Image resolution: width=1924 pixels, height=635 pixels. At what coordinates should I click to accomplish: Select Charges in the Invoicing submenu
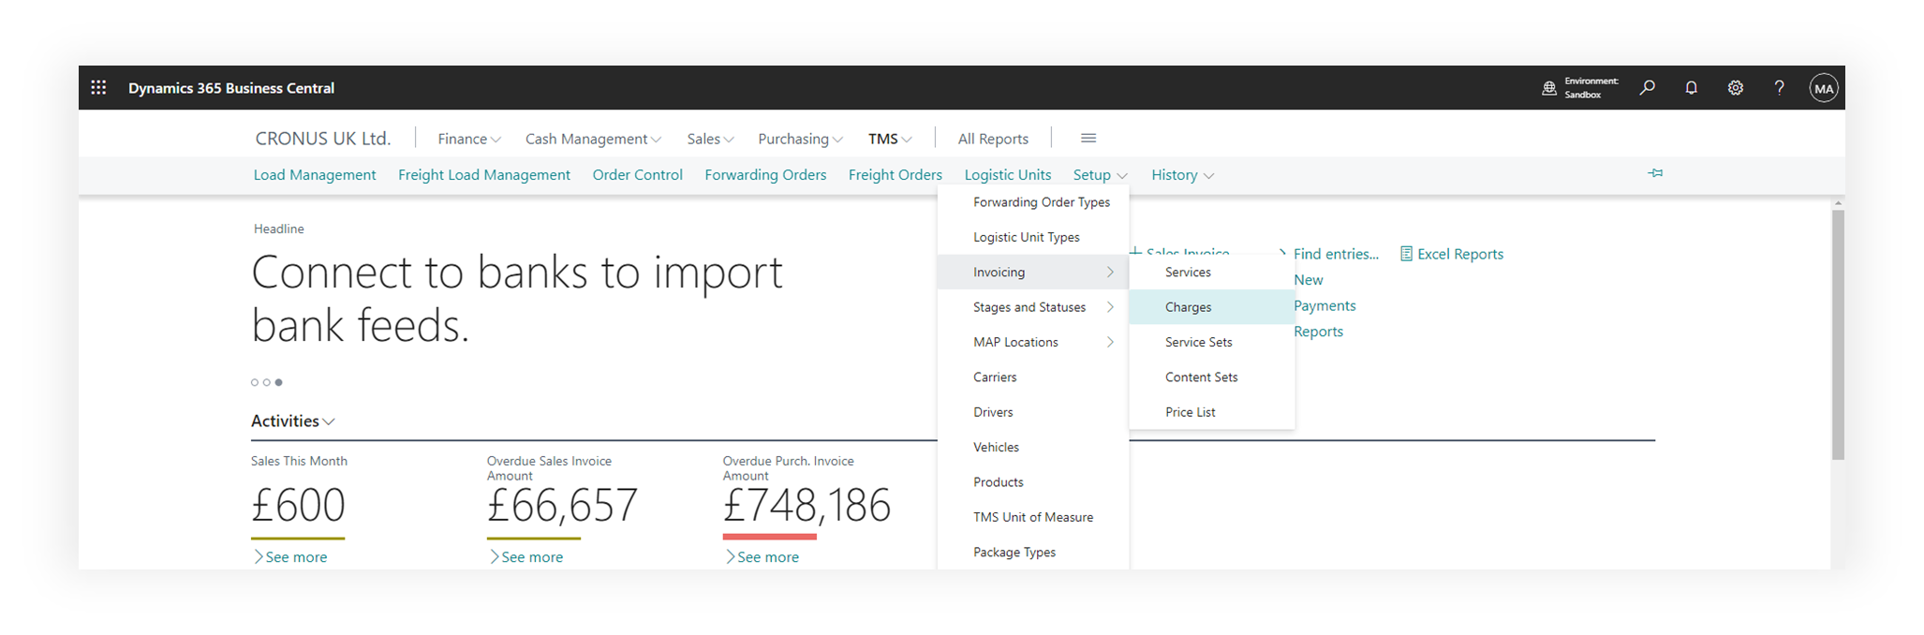(x=1188, y=307)
